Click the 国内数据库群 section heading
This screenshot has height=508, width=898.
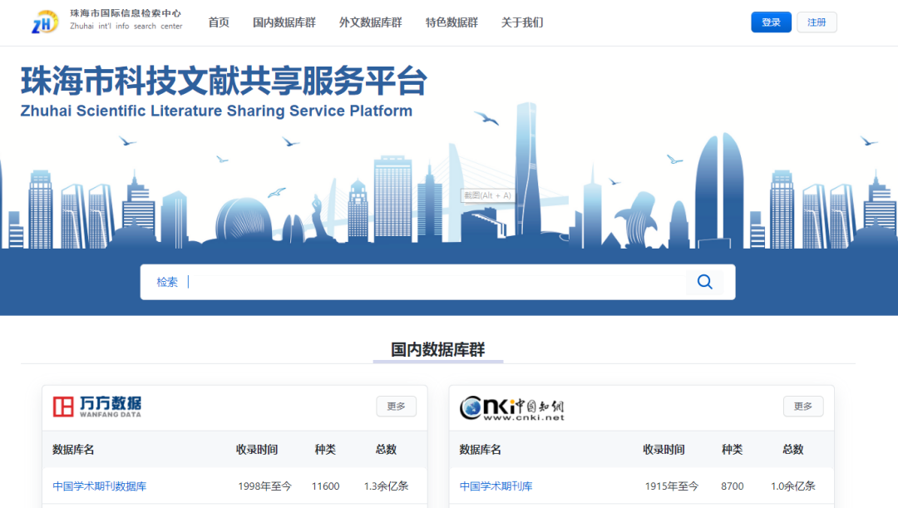coord(438,349)
